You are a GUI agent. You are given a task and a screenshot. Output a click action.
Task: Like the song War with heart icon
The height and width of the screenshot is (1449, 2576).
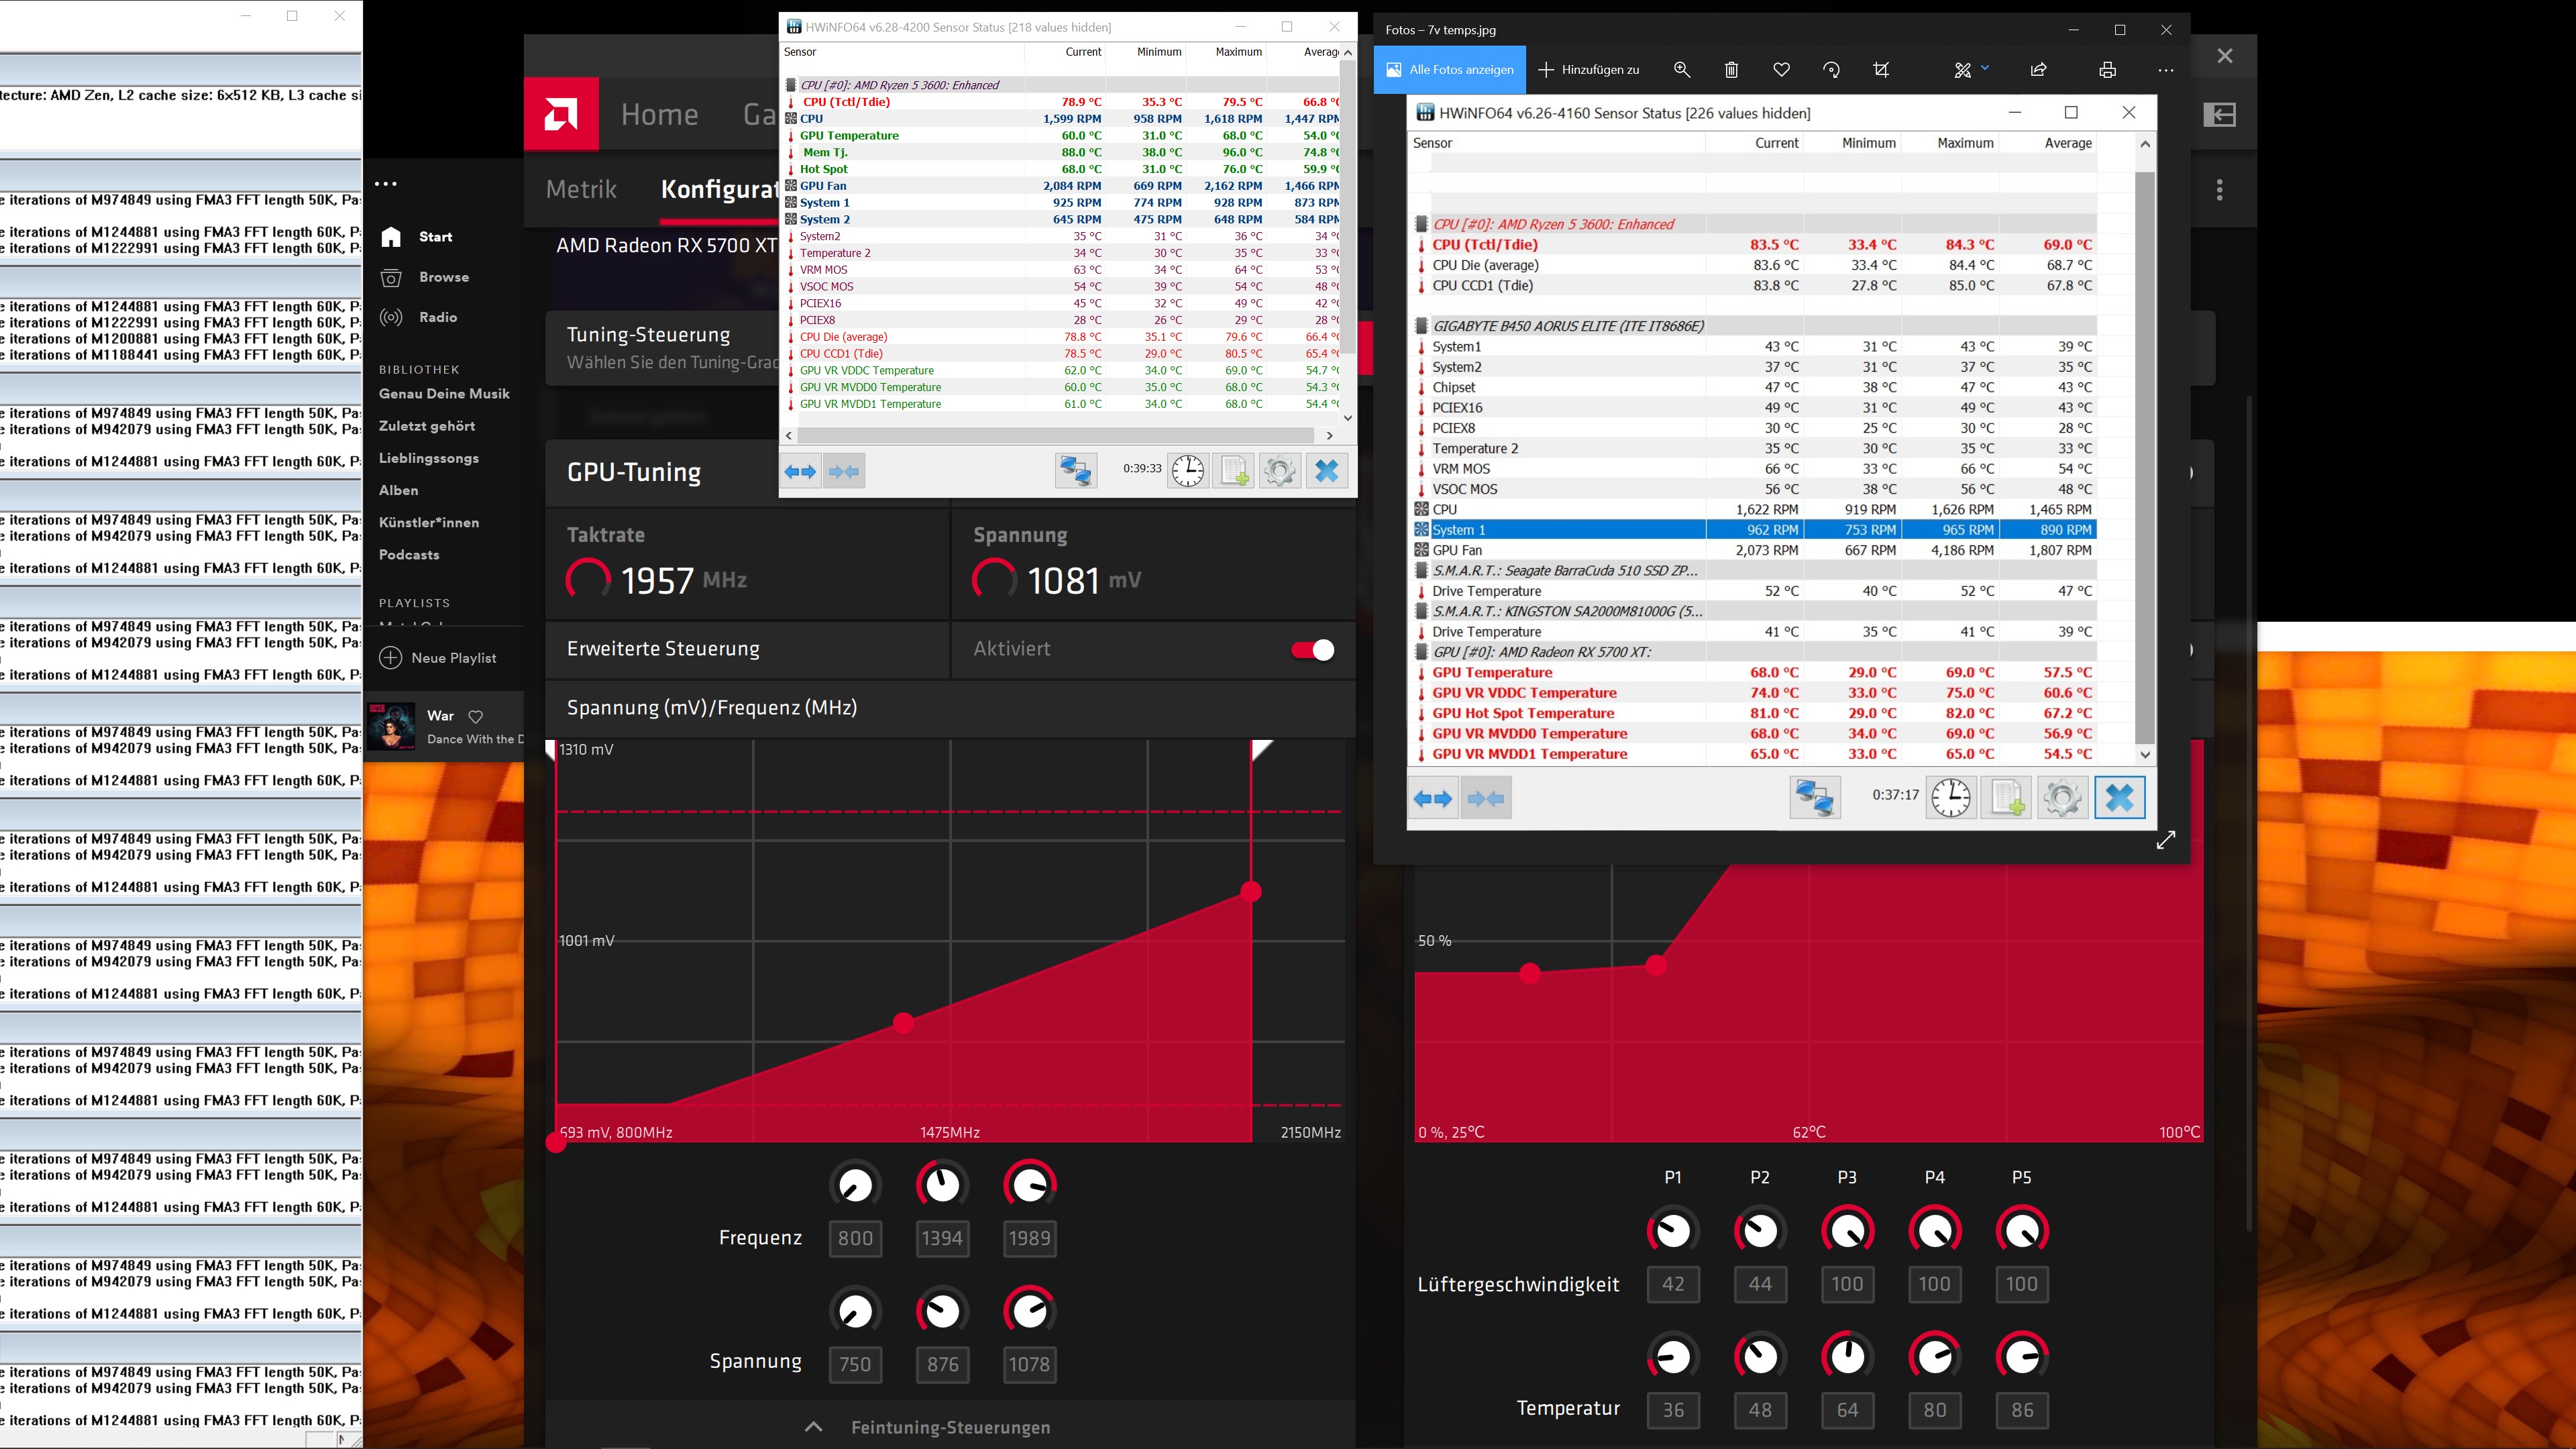click(x=476, y=716)
